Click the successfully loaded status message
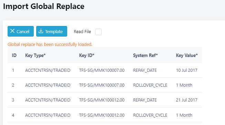This screenshot has height=125, width=225. pyautogui.click(x=50, y=44)
